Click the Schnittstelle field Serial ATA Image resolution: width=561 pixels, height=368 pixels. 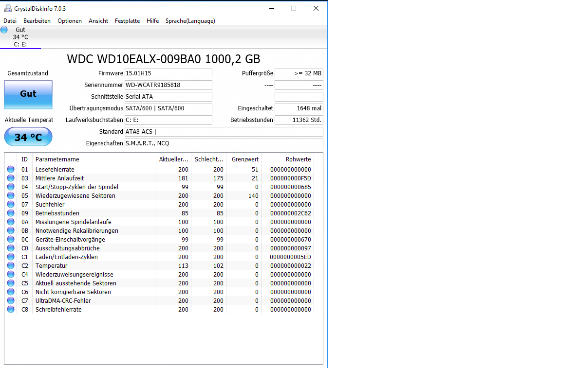click(x=168, y=96)
